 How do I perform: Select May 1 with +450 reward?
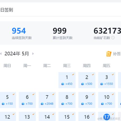coord(67,80)
